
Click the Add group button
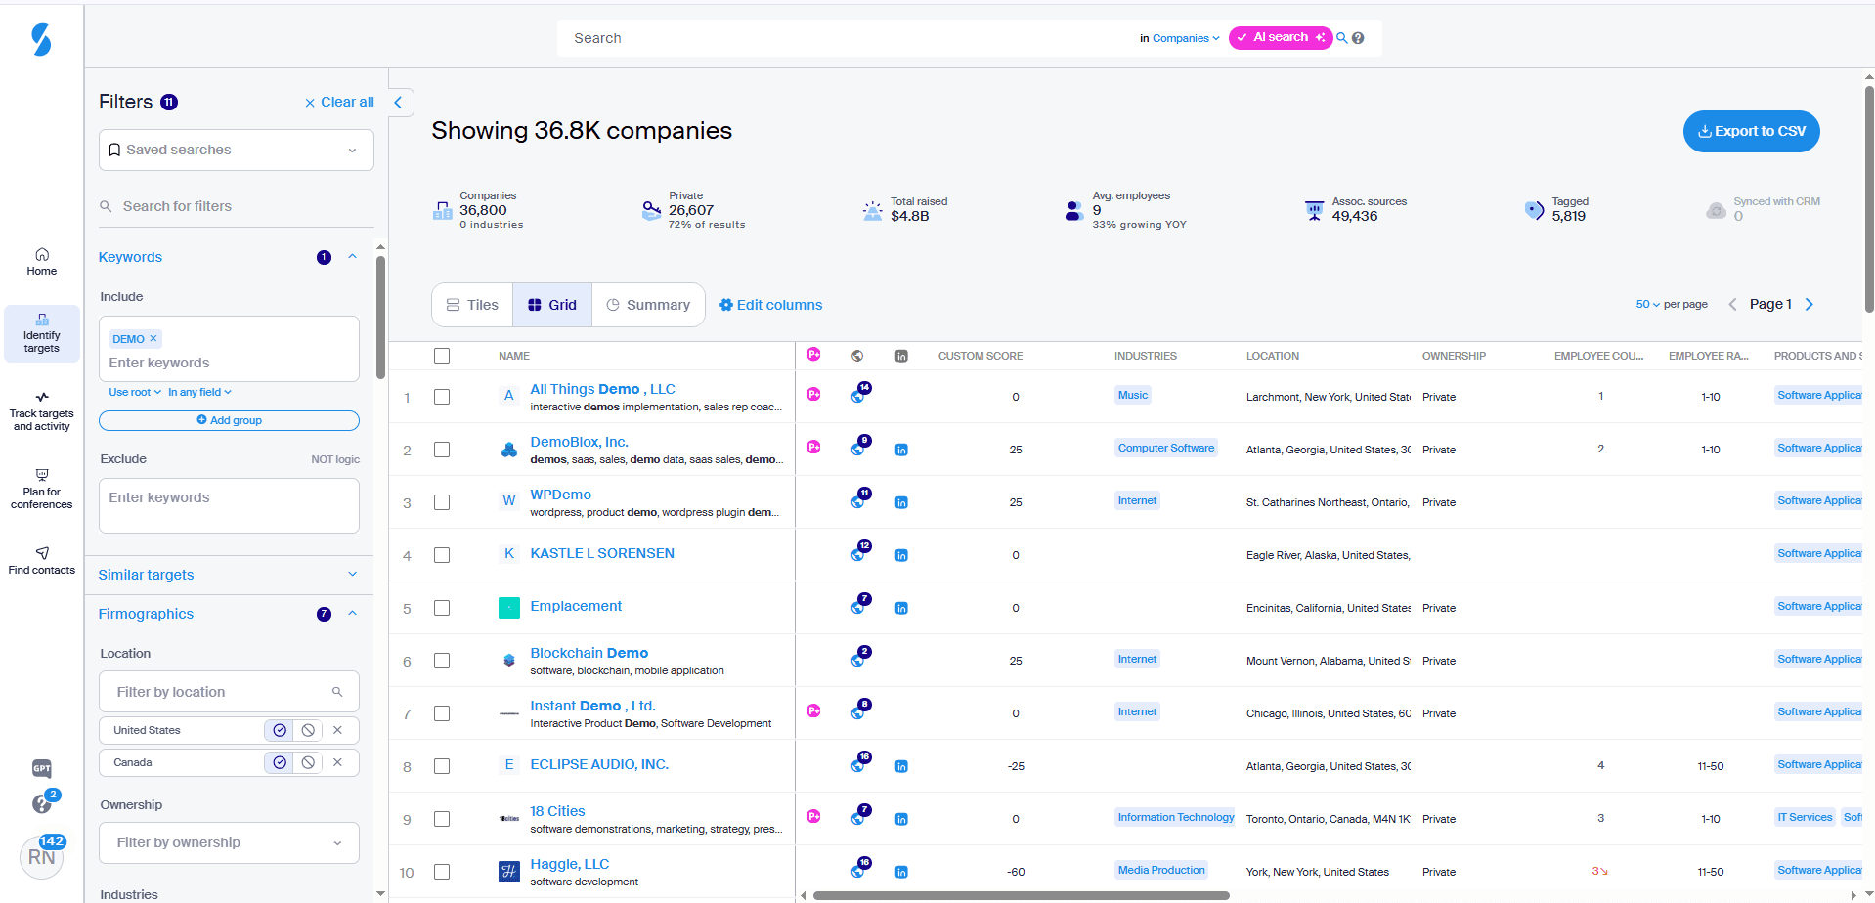point(229,420)
